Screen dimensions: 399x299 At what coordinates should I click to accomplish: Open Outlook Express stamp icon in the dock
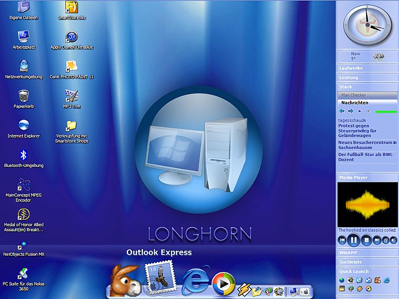click(x=160, y=278)
